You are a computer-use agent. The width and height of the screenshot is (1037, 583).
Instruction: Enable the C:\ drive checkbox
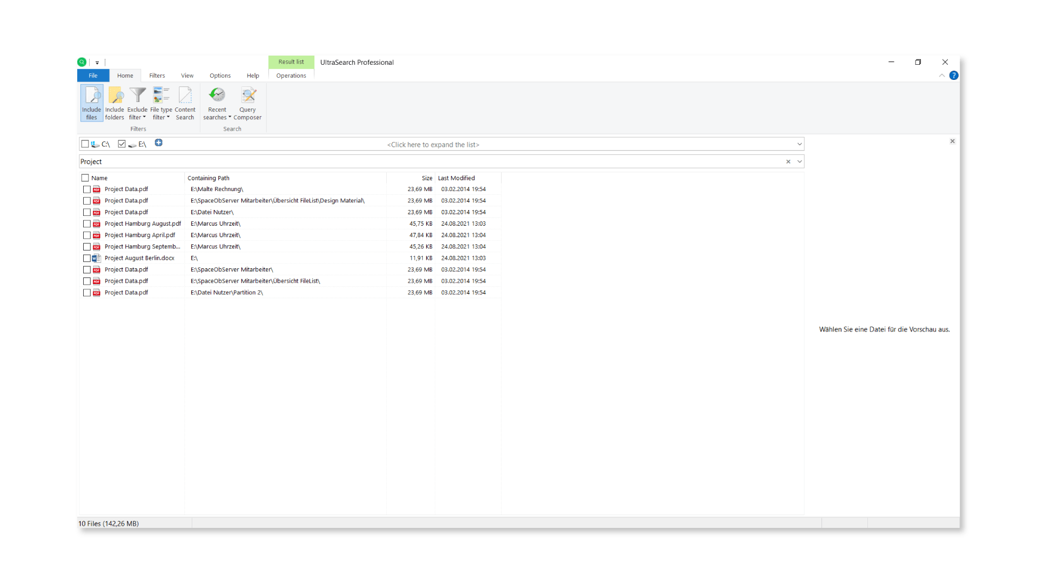(85, 144)
